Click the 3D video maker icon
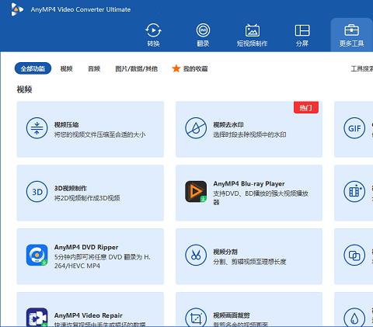This screenshot has height=327, width=373. point(37,192)
